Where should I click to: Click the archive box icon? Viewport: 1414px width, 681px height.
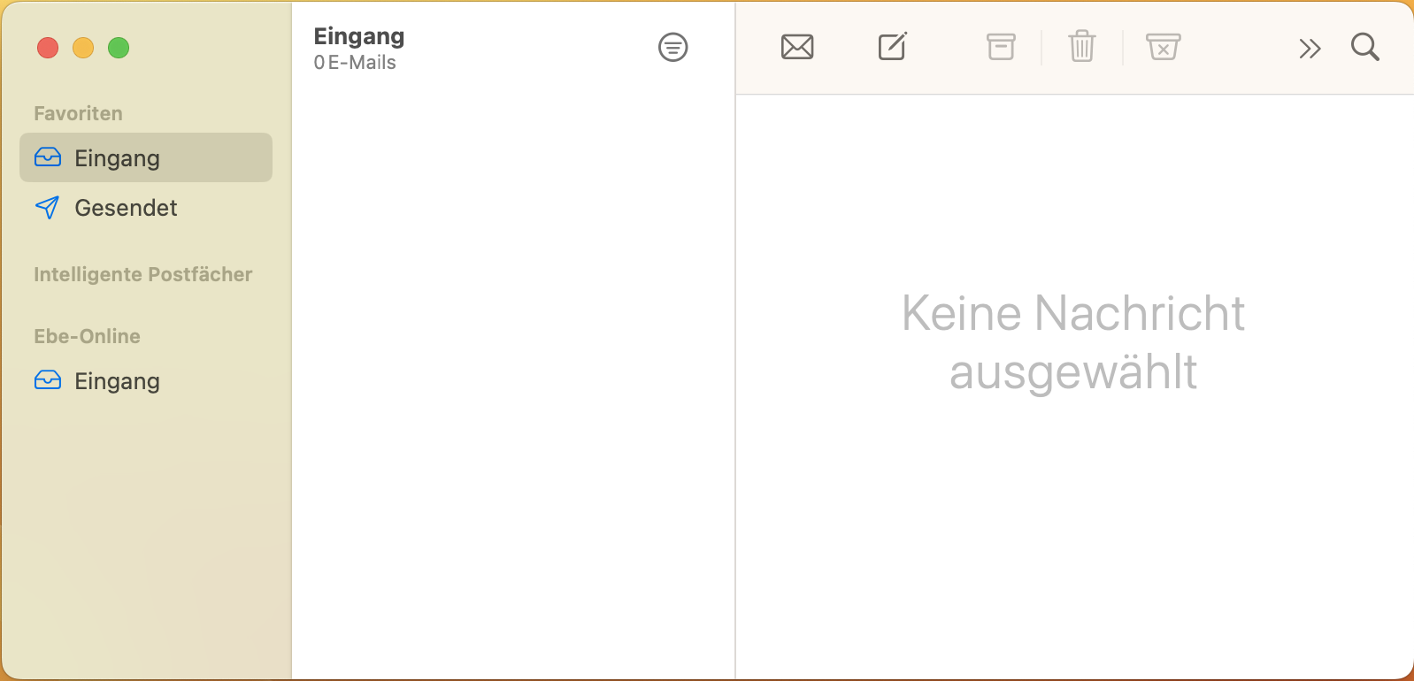(x=1001, y=47)
